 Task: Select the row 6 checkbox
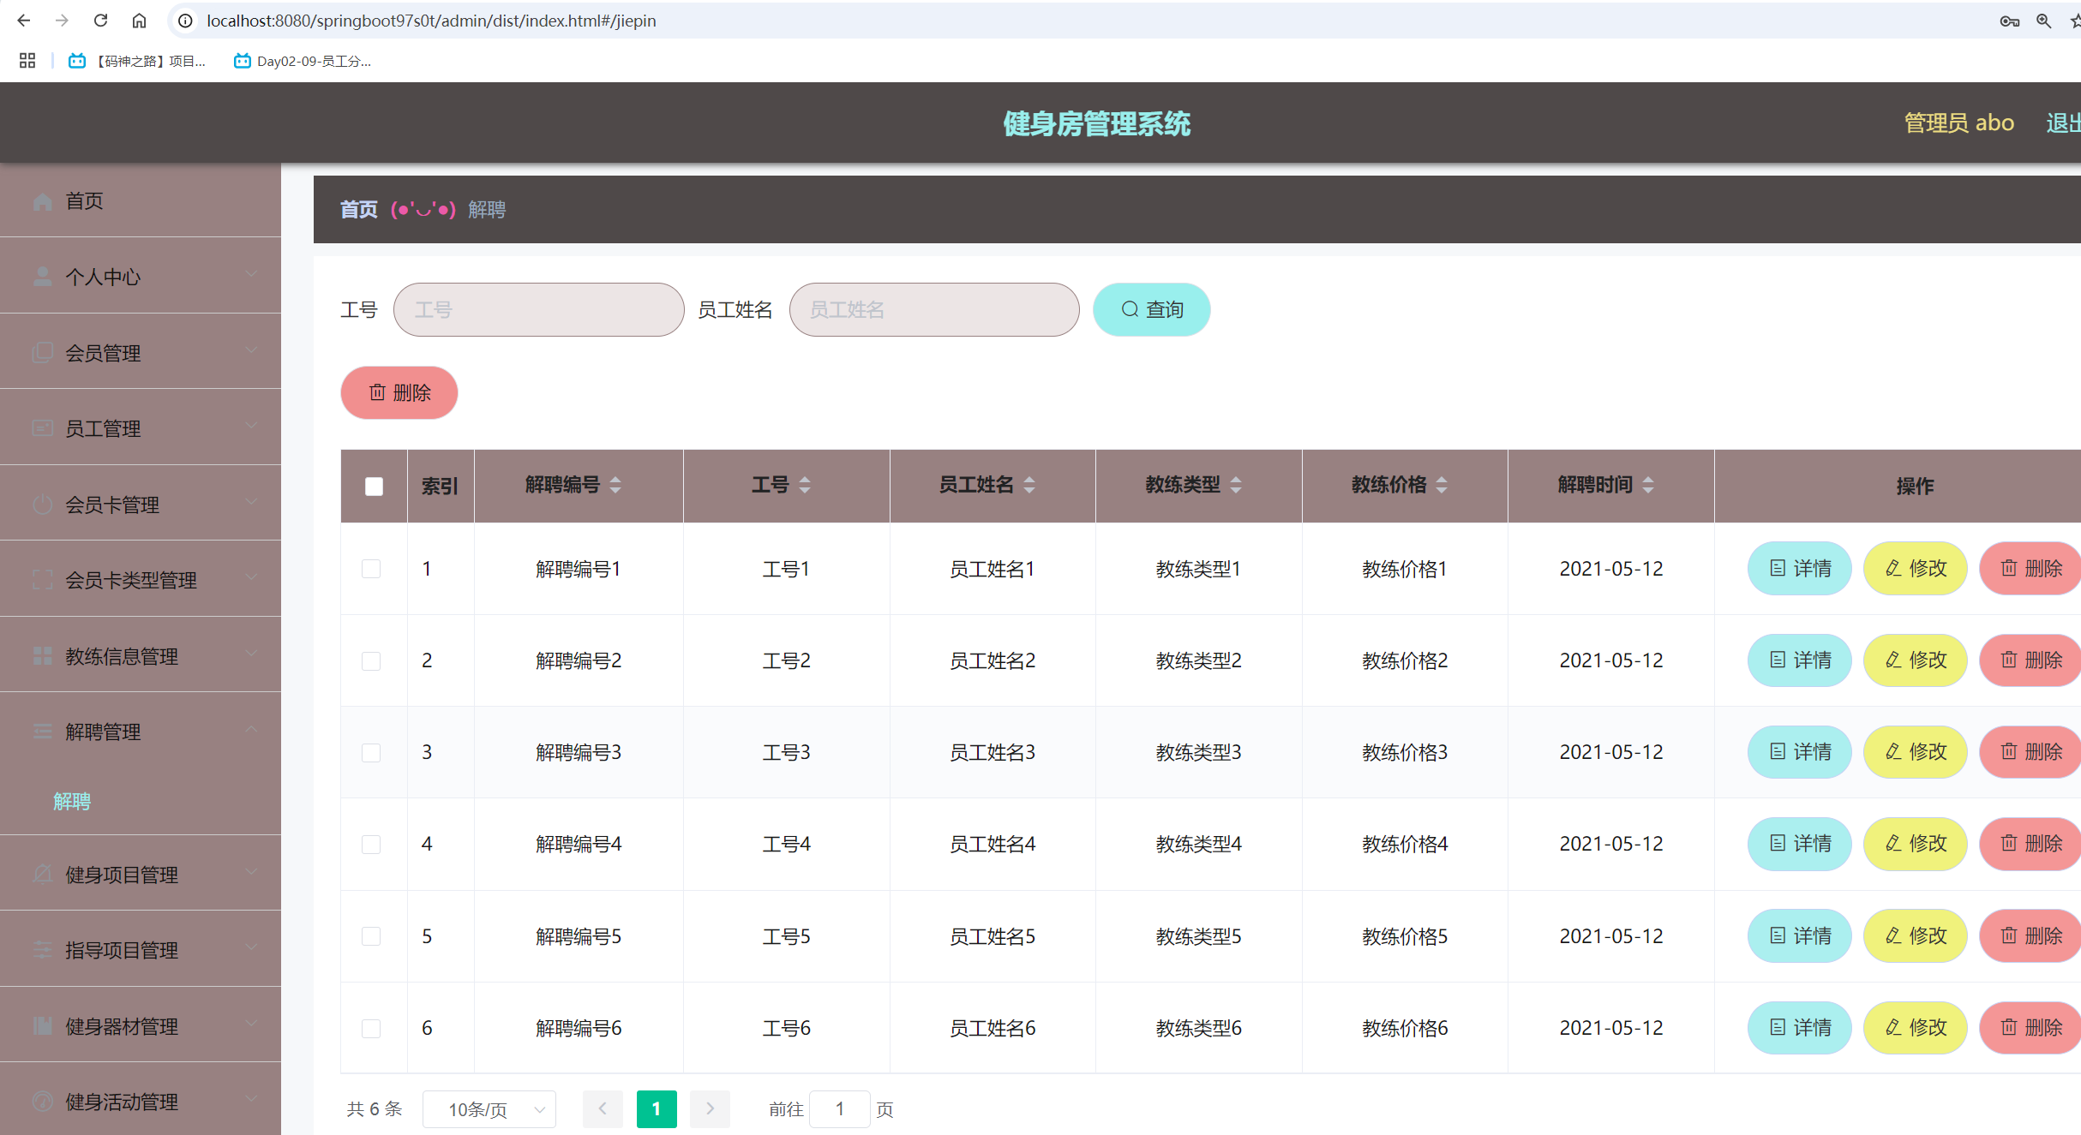click(371, 1028)
